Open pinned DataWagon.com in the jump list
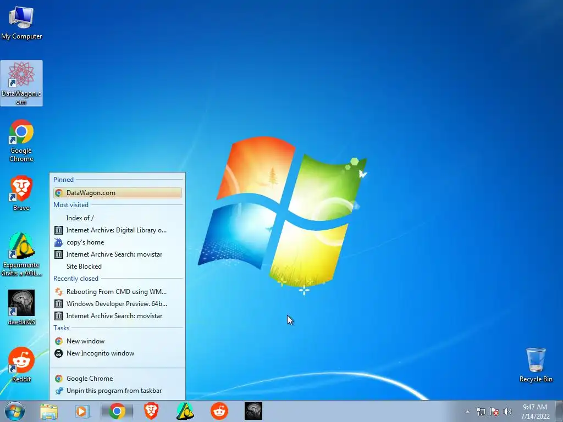Image resolution: width=563 pixels, height=422 pixels. click(x=118, y=193)
